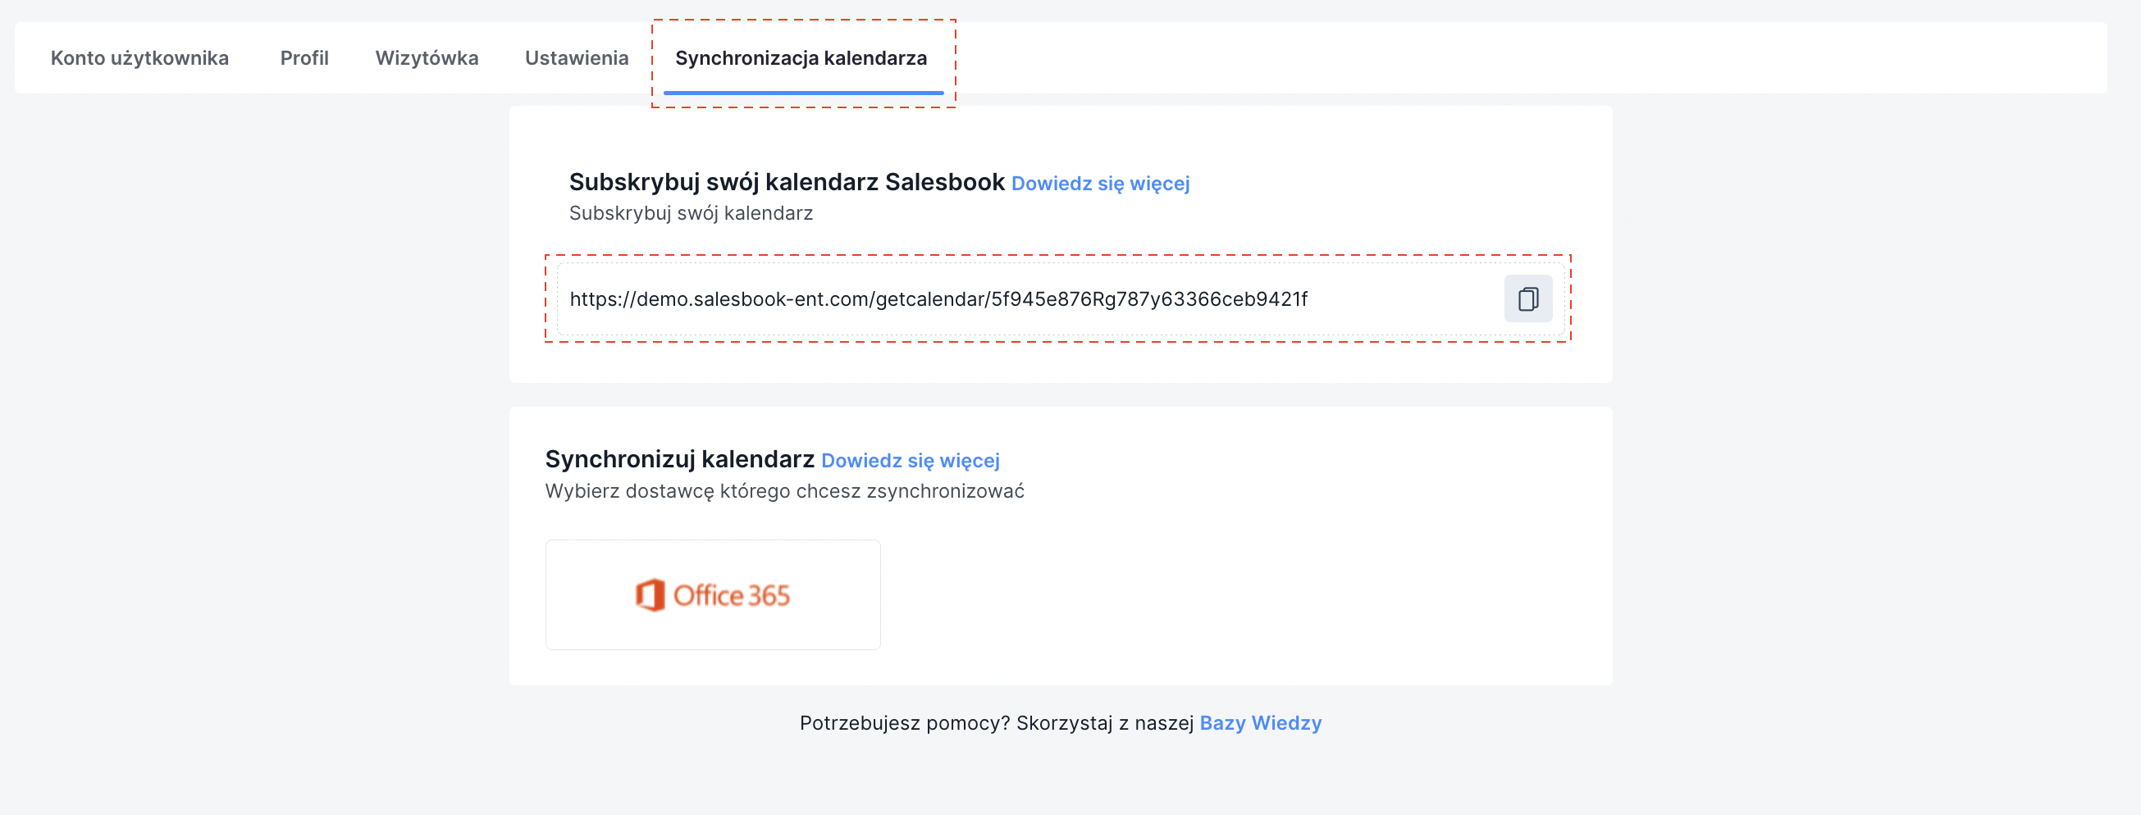Open 'Dowiedz się więcej' beside the Subskrybuj heading
2141x815 pixels.
pos(1099,184)
